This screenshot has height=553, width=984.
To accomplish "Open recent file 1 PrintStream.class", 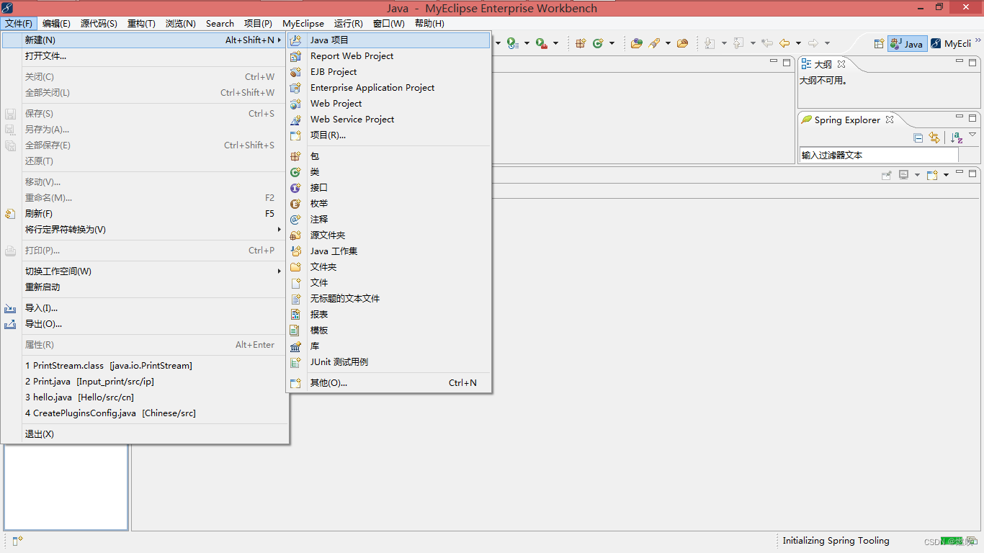I will 144,366.
